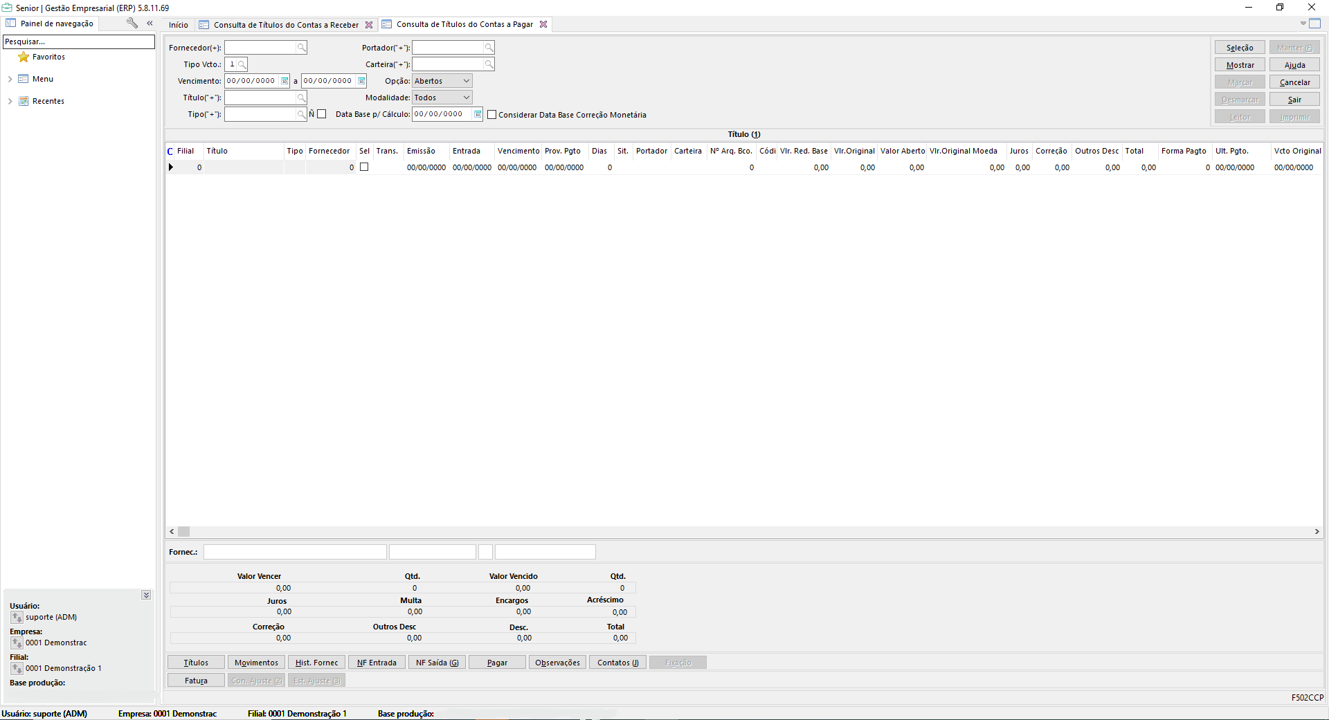Open the tab list dropdown arrow
Viewport: 1329px width, 720px height.
click(x=1303, y=24)
